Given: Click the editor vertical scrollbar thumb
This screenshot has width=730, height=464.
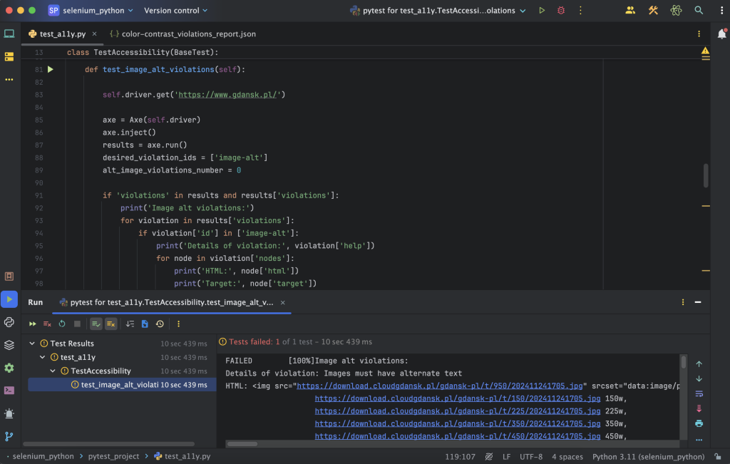Looking at the screenshot, I should pyautogui.click(x=706, y=175).
